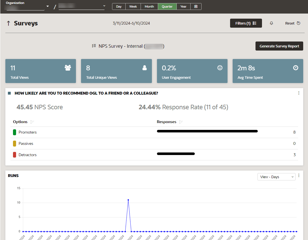Open the Filters panel
Screen dimensions: 308x240
click(x=246, y=23)
